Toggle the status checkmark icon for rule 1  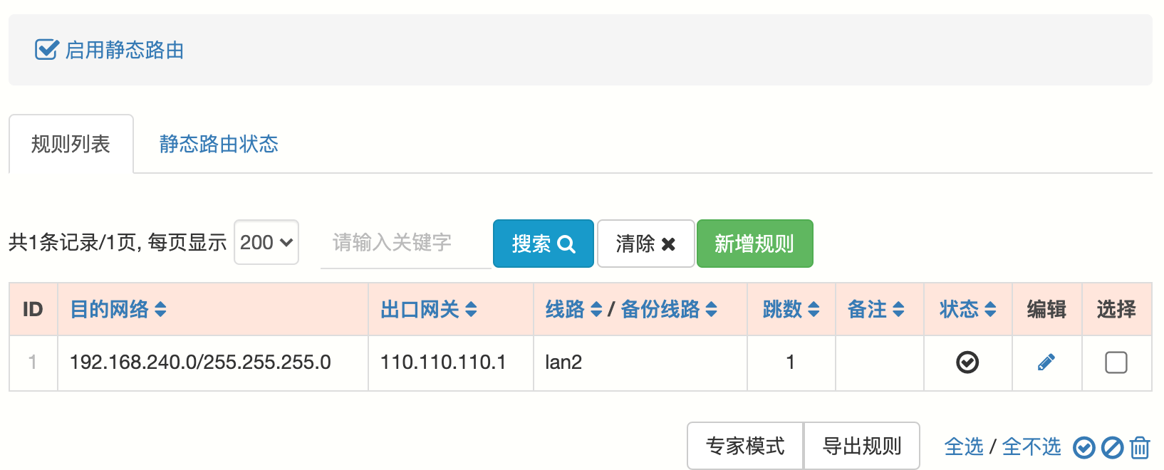pyautogui.click(x=967, y=362)
